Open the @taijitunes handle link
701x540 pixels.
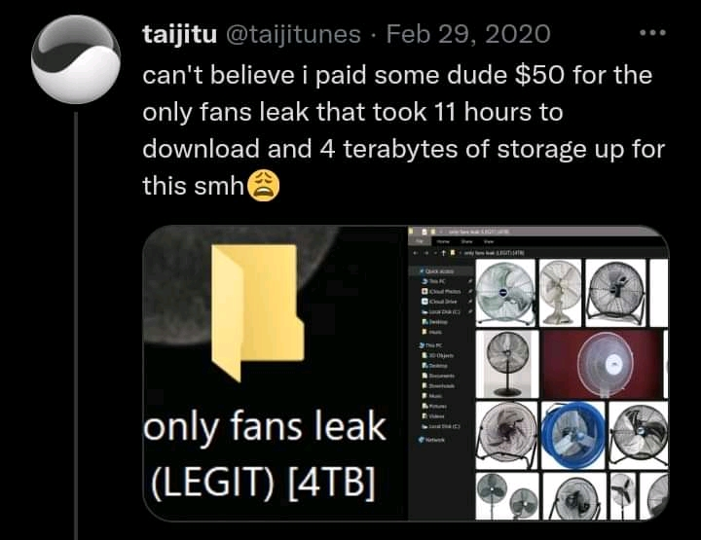tap(293, 34)
